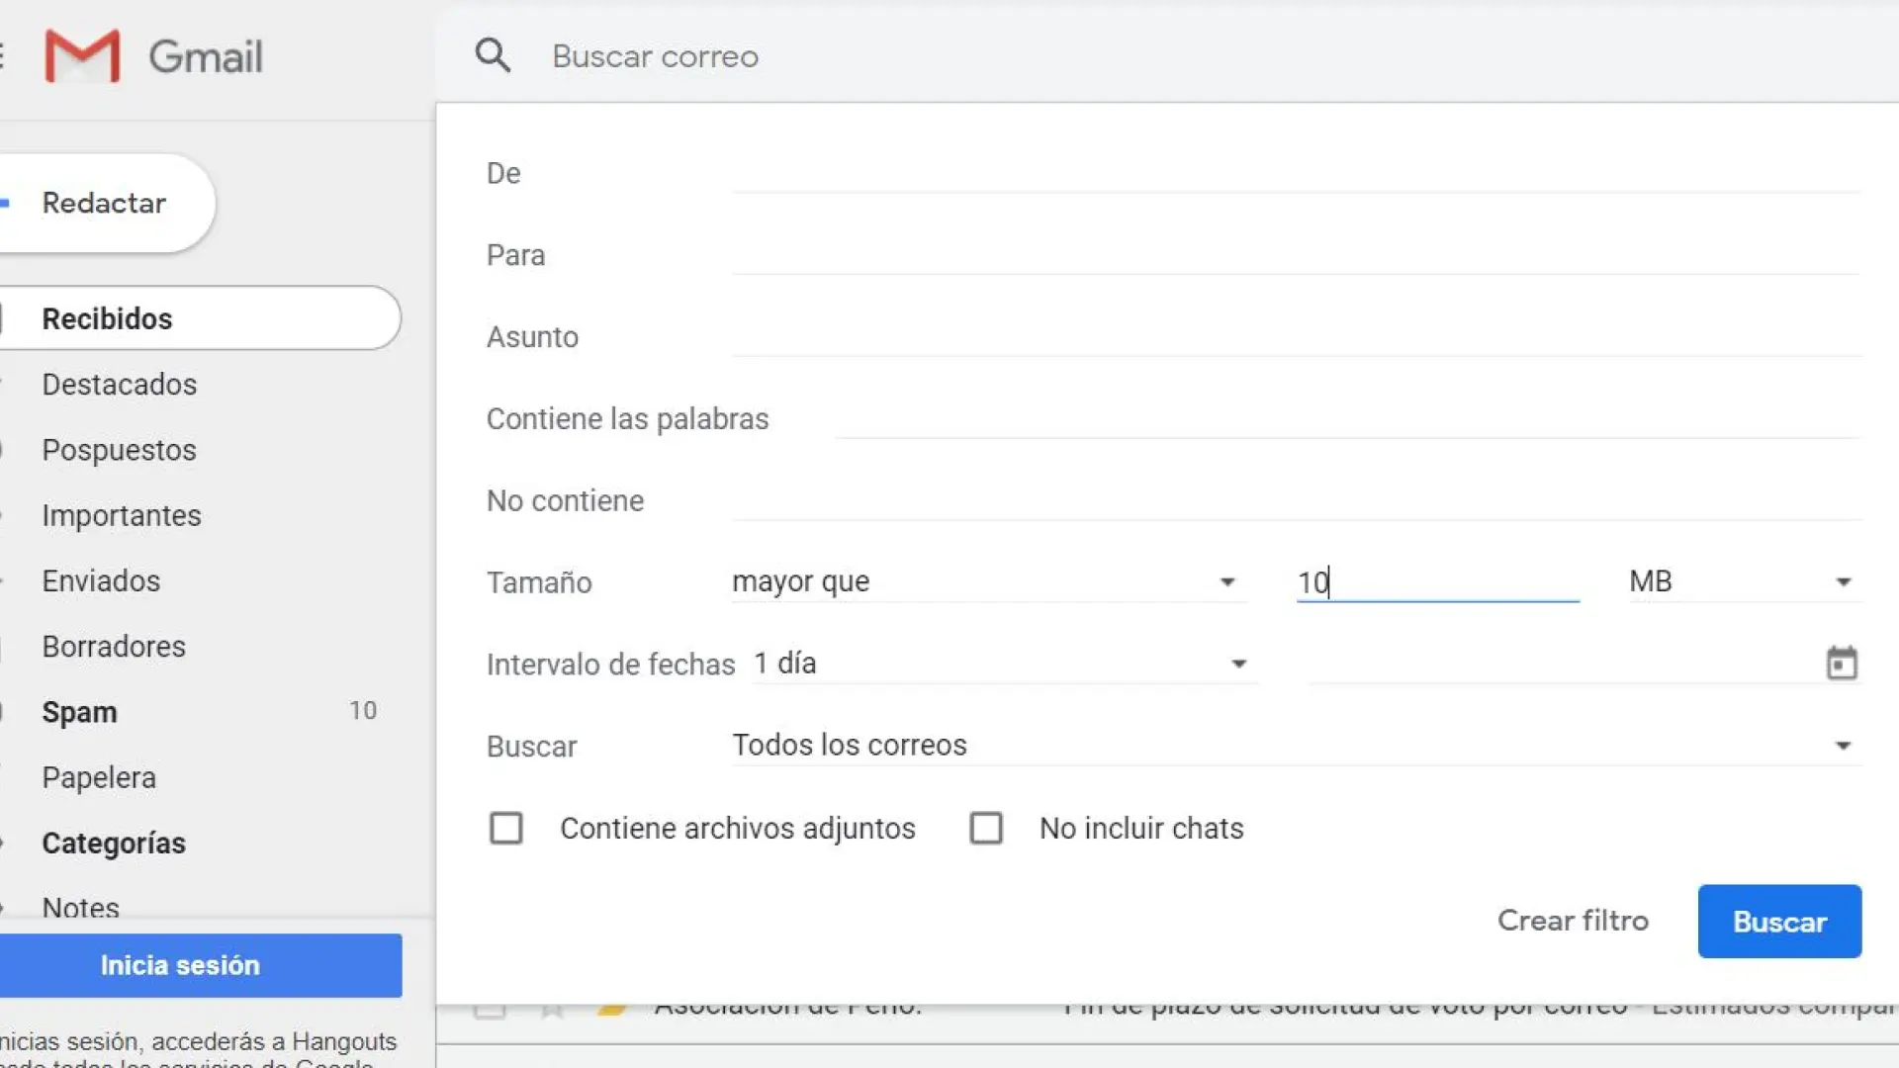Screen dimensions: 1899x1068
Task: Click the Redactar compose button
Action: [104, 204]
